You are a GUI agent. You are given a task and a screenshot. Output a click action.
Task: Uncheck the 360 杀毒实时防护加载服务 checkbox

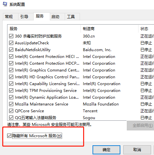coord(11,36)
